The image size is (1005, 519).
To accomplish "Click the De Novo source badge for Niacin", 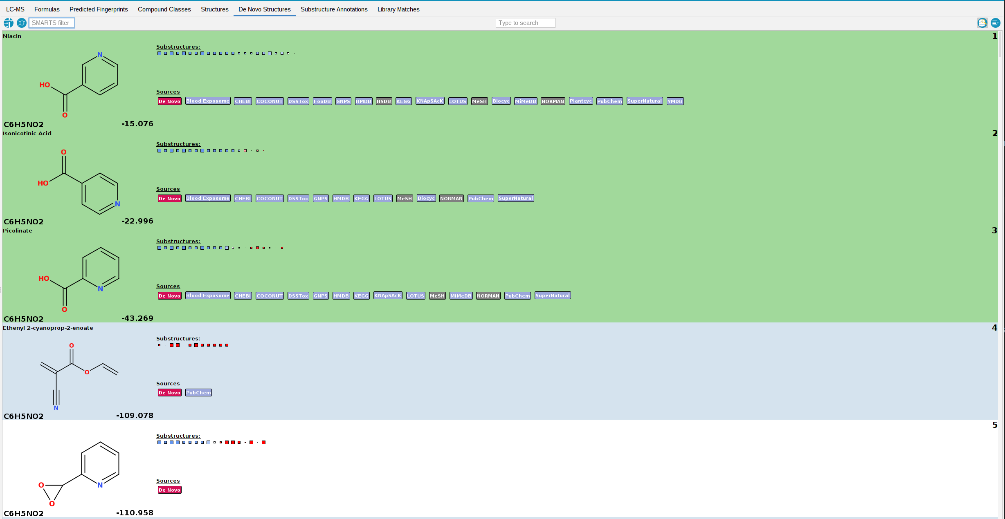I will [169, 101].
